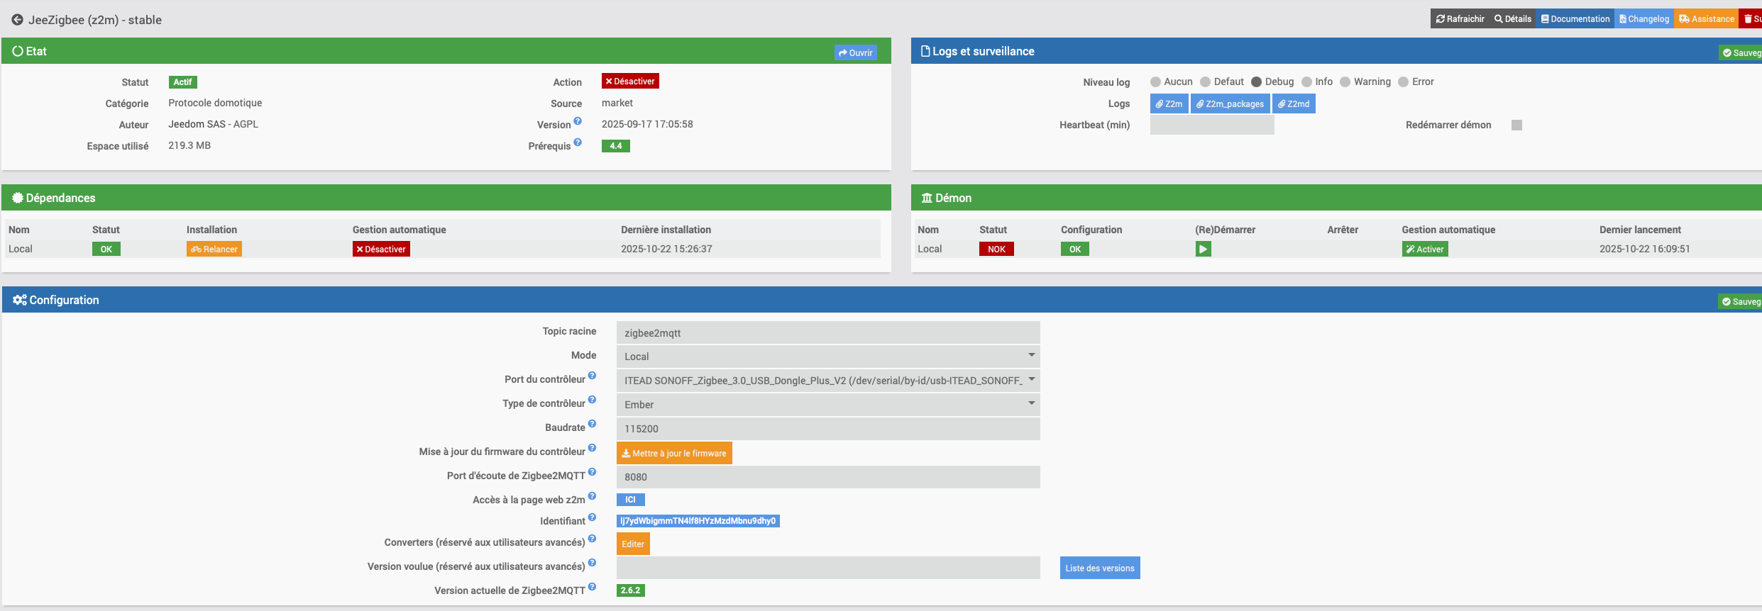Image resolution: width=1762 pixels, height=611 pixels.
Task: Select the Debug log level
Action: [x=1256, y=82]
